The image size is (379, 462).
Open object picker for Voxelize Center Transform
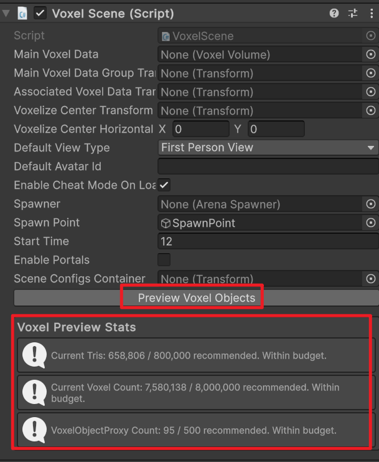pyautogui.click(x=371, y=110)
